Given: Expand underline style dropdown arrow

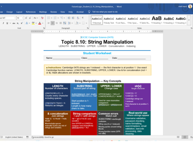Looking at the screenshot, I should click(x=10, y=23).
